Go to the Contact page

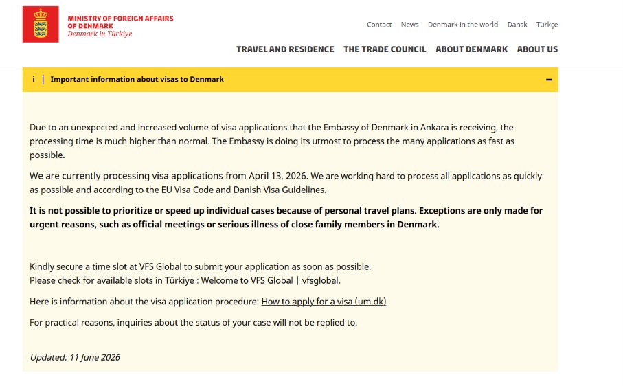[x=379, y=25]
